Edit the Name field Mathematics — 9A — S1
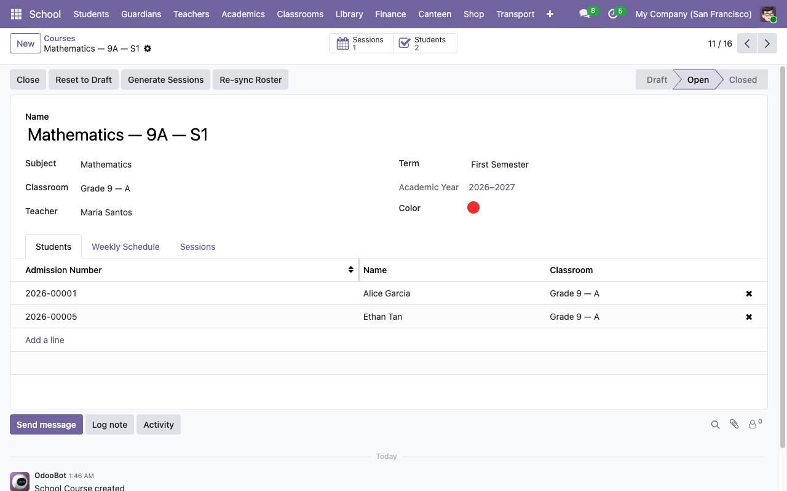787x491 pixels. click(x=389, y=135)
